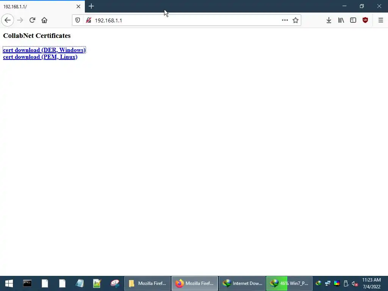388x291 pixels.
Task: Click the rainbow color display tray icon
Action: (x=337, y=283)
